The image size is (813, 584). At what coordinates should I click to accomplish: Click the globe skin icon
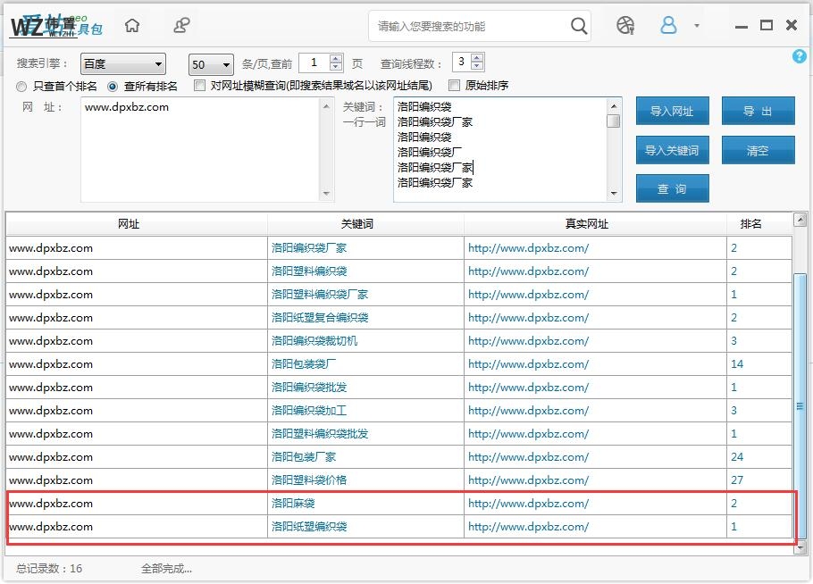pyautogui.click(x=625, y=26)
